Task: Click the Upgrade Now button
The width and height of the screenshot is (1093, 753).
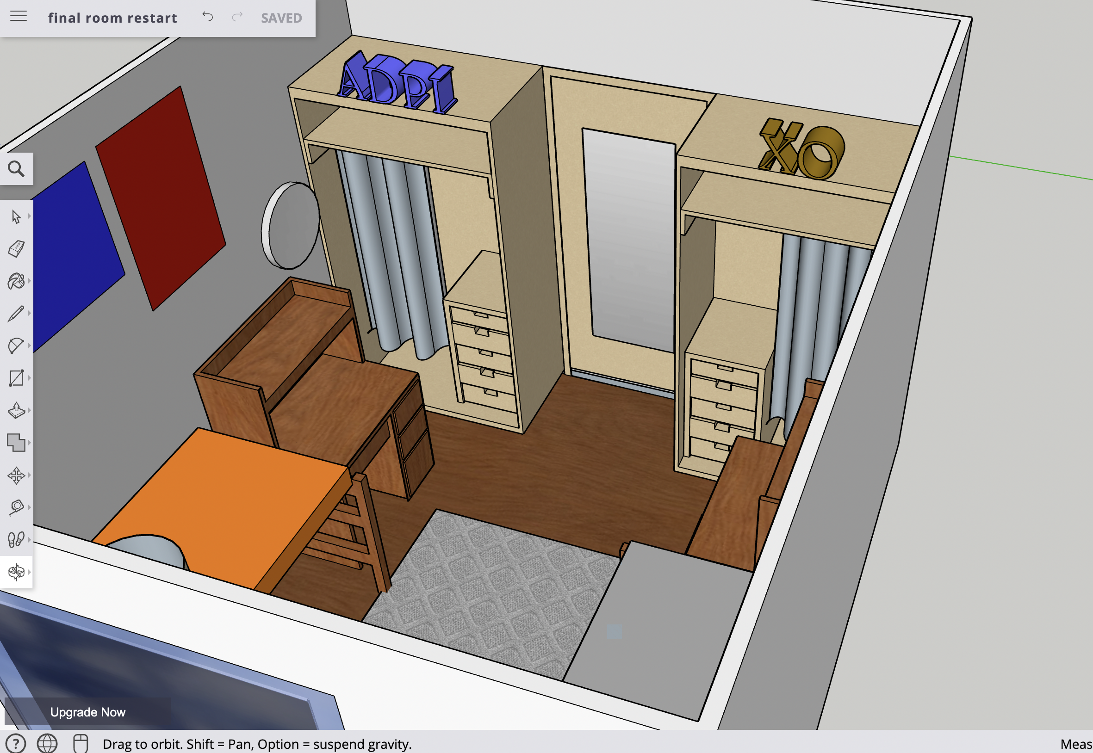Action: click(88, 711)
